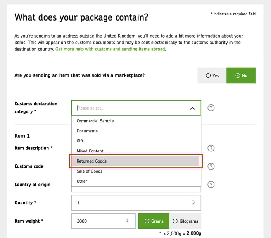Click the Quantity input field
Viewport: 271px width, 238px height.
click(132, 203)
